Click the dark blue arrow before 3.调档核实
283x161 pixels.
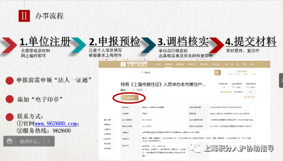click(x=148, y=45)
